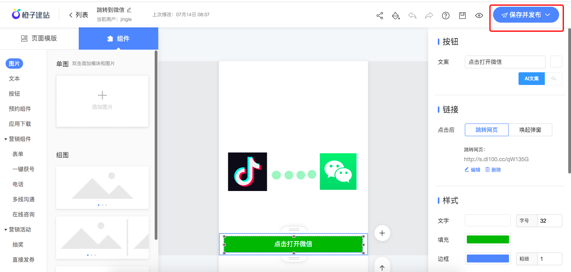The image size is (571, 272).
Task: Click the 文案 text input field
Action: (505, 62)
